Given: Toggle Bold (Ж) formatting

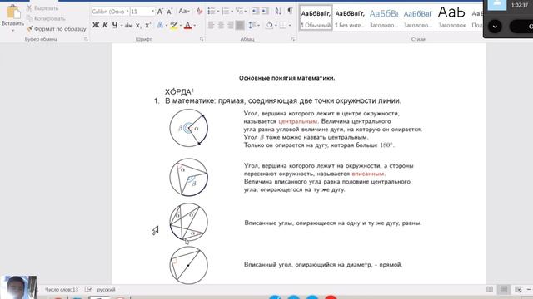Looking at the screenshot, I should point(96,25).
